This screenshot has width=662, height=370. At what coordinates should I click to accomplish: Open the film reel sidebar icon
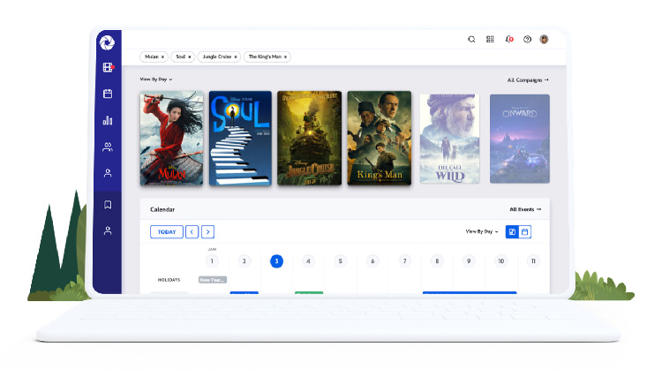tap(108, 67)
